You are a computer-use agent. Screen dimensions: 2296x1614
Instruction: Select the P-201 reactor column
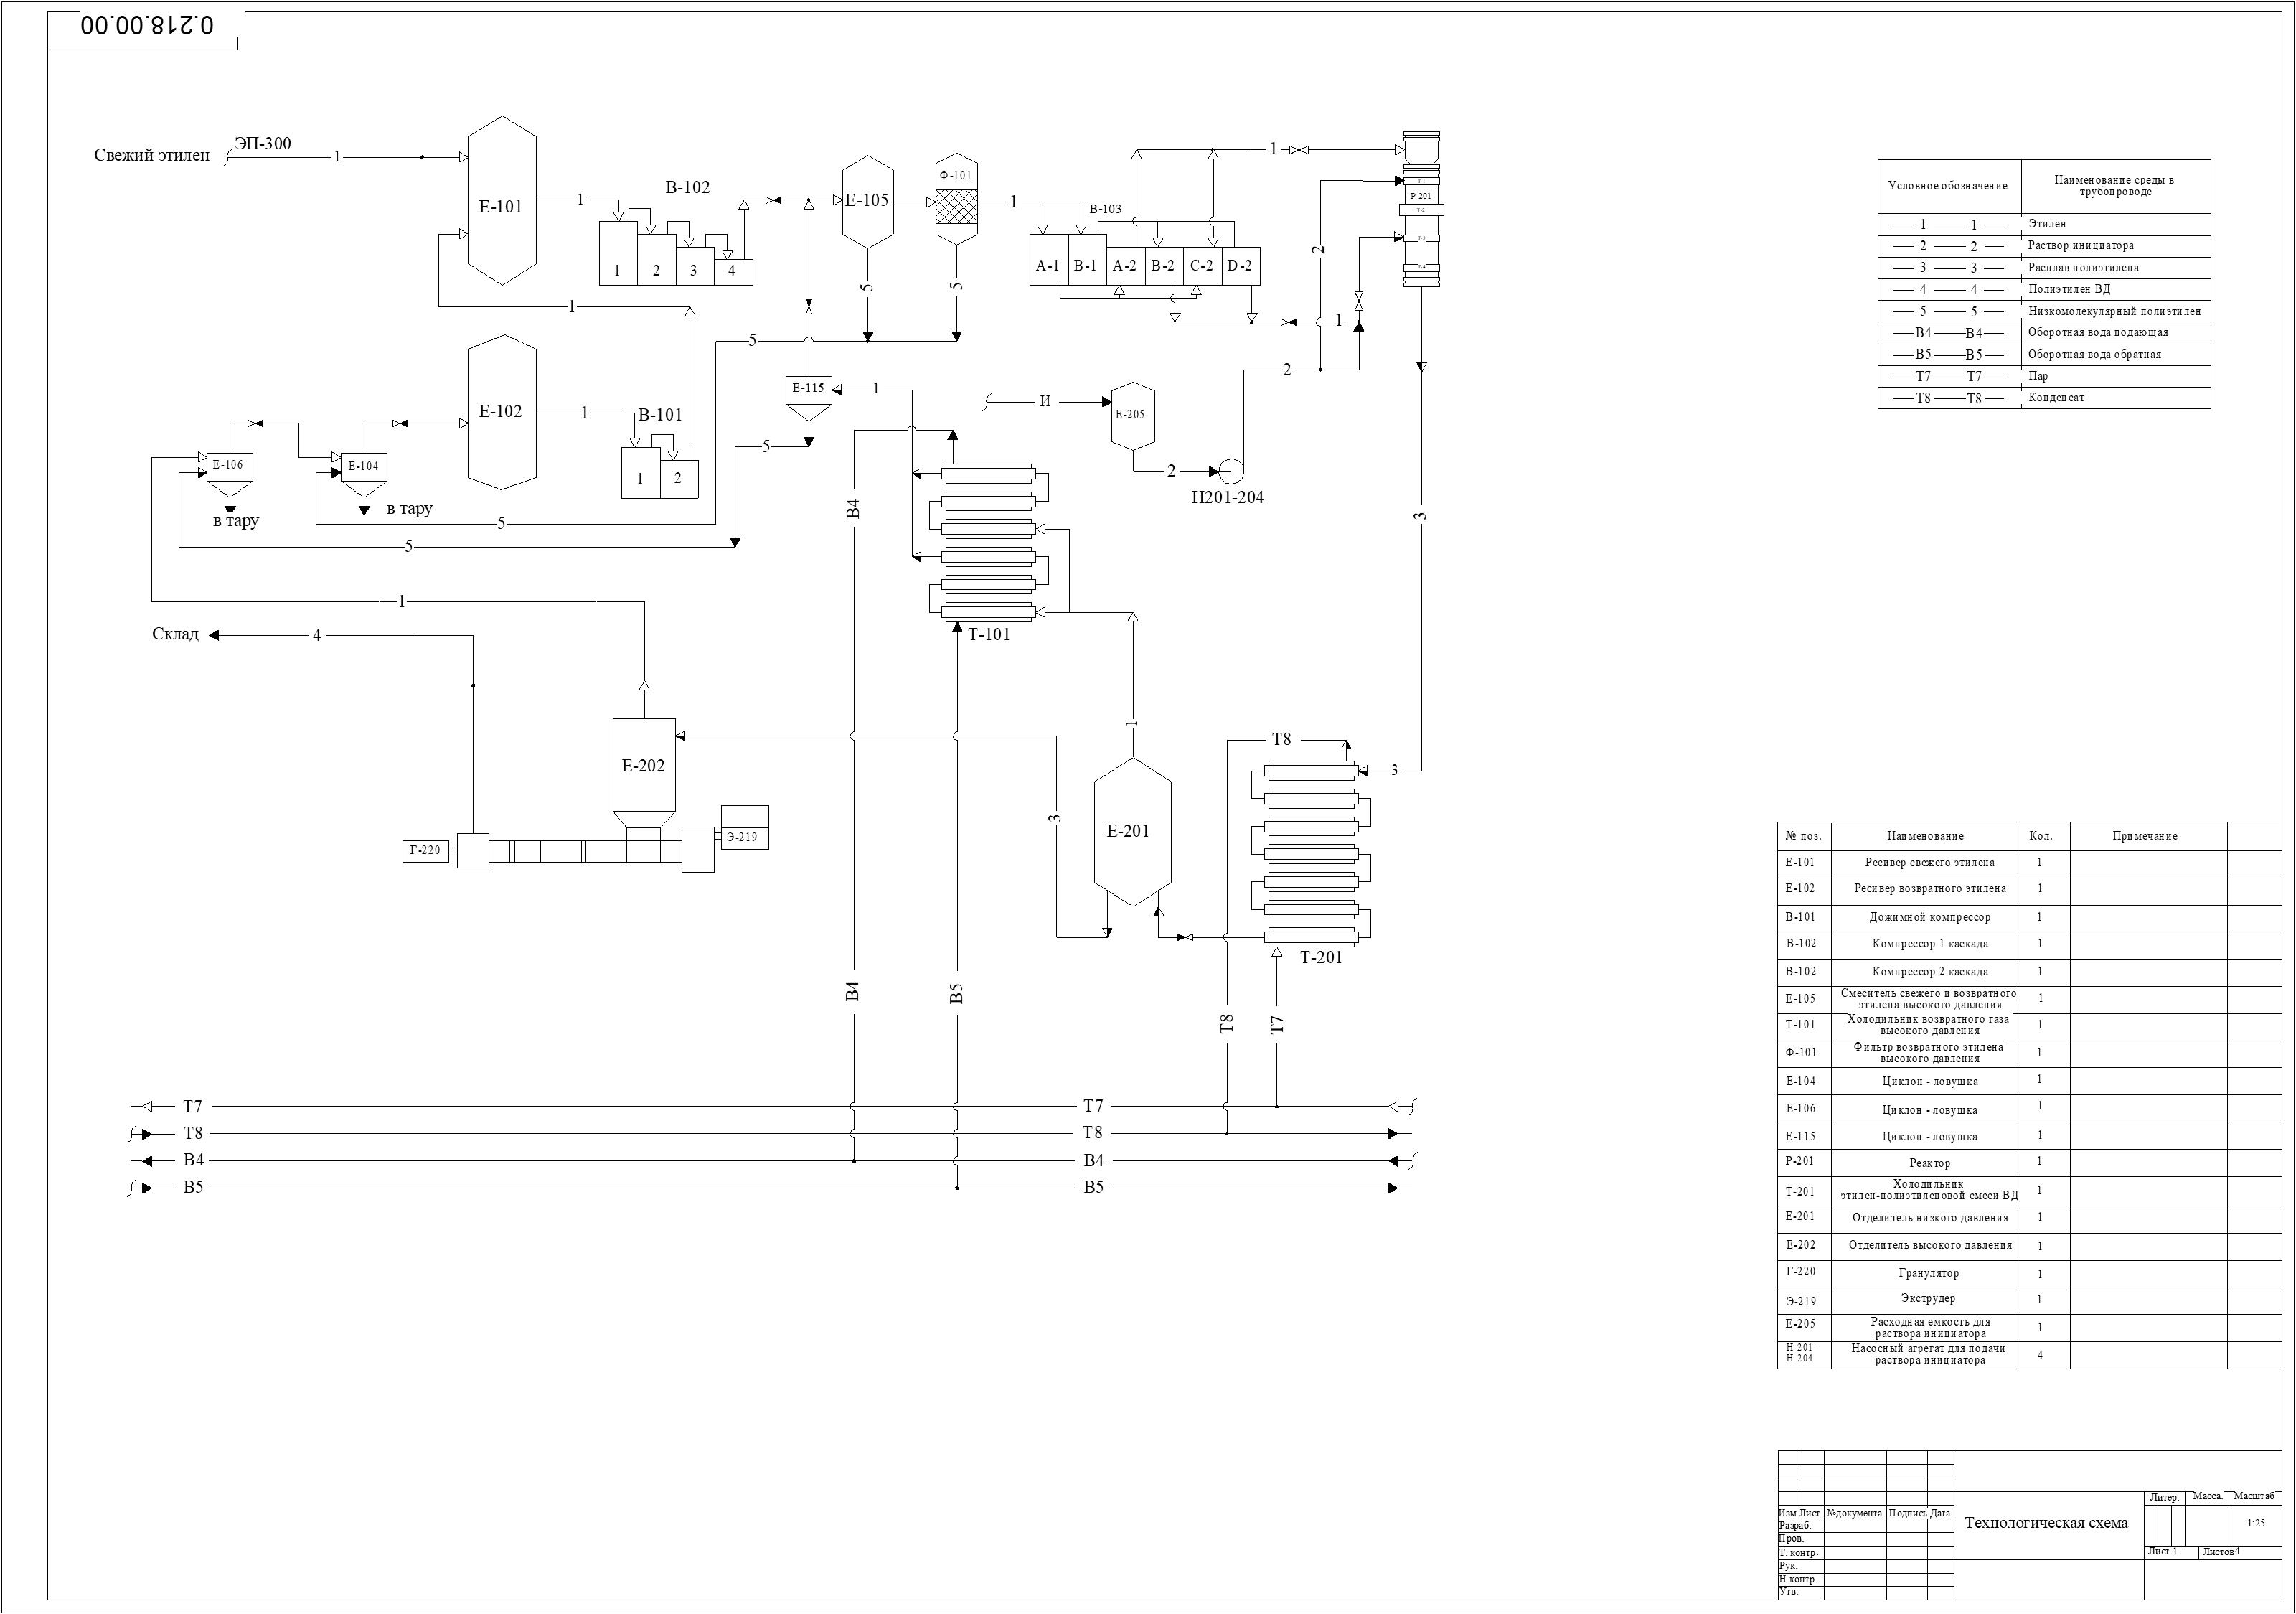1421,210
